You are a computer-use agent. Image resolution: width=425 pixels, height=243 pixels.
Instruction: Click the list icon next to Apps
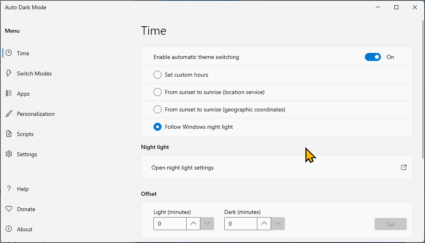pyautogui.click(x=8, y=94)
